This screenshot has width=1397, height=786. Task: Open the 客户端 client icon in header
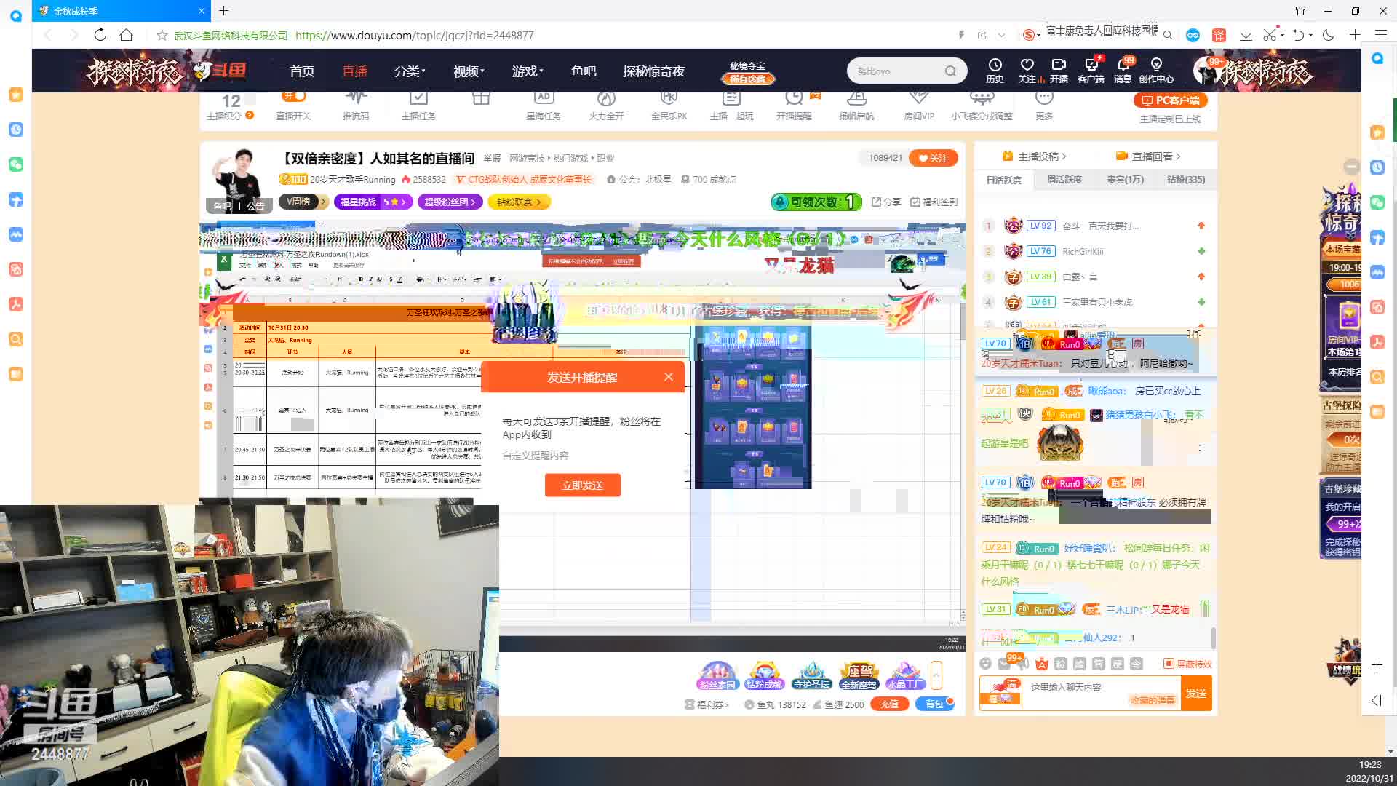tap(1091, 71)
